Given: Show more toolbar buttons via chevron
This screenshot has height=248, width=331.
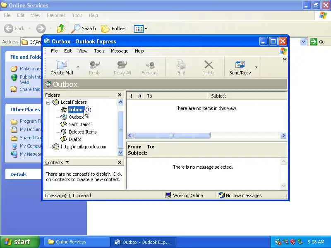Looking at the screenshot, I should coord(284,60).
